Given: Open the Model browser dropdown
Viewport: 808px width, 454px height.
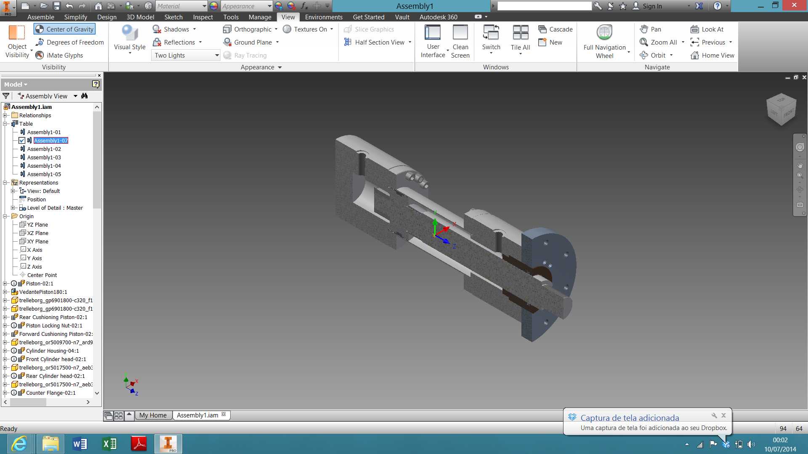Looking at the screenshot, I should [16, 84].
